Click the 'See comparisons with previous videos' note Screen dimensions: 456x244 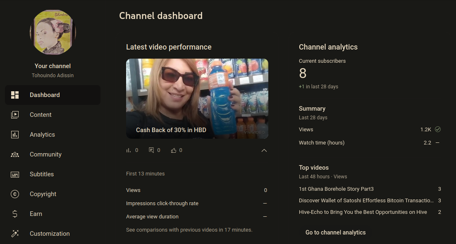point(189,230)
